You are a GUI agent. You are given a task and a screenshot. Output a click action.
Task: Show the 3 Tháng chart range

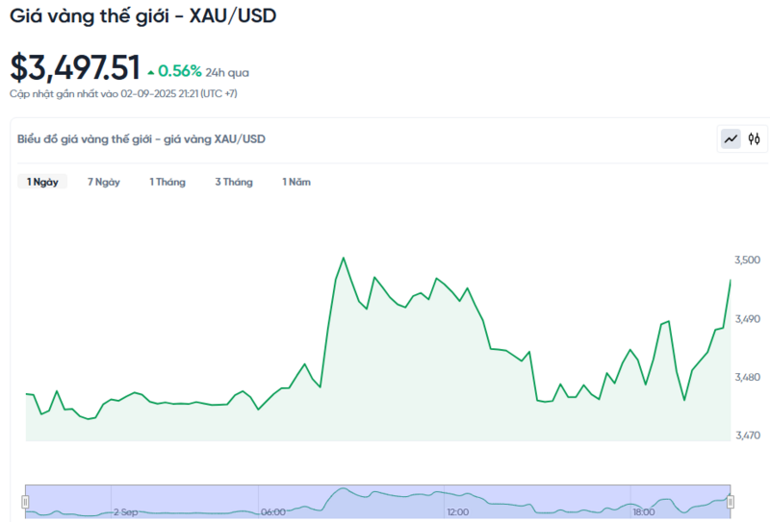(234, 182)
